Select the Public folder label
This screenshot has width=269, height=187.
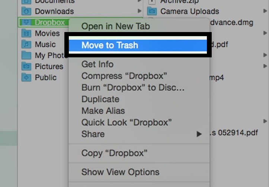point(46,77)
